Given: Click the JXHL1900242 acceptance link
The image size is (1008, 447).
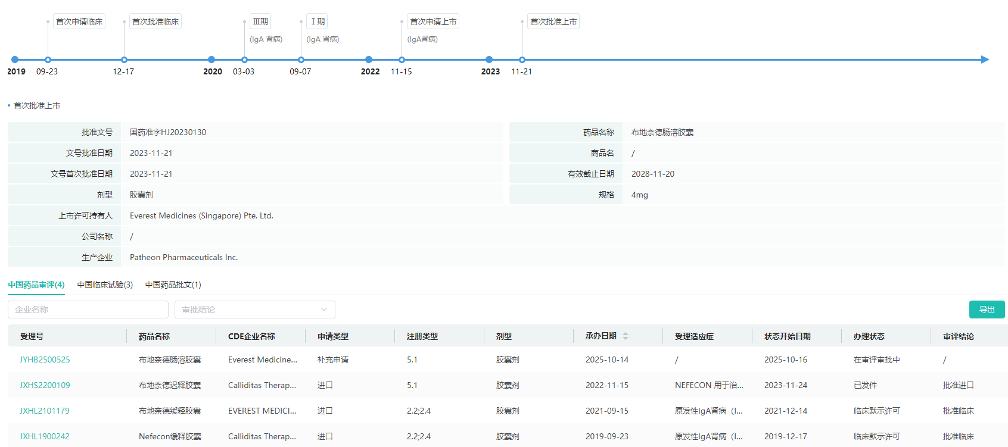Looking at the screenshot, I should click(x=45, y=436).
